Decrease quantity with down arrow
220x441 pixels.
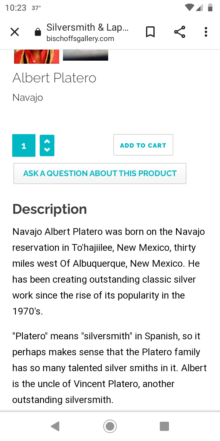(x=47, y=150)
